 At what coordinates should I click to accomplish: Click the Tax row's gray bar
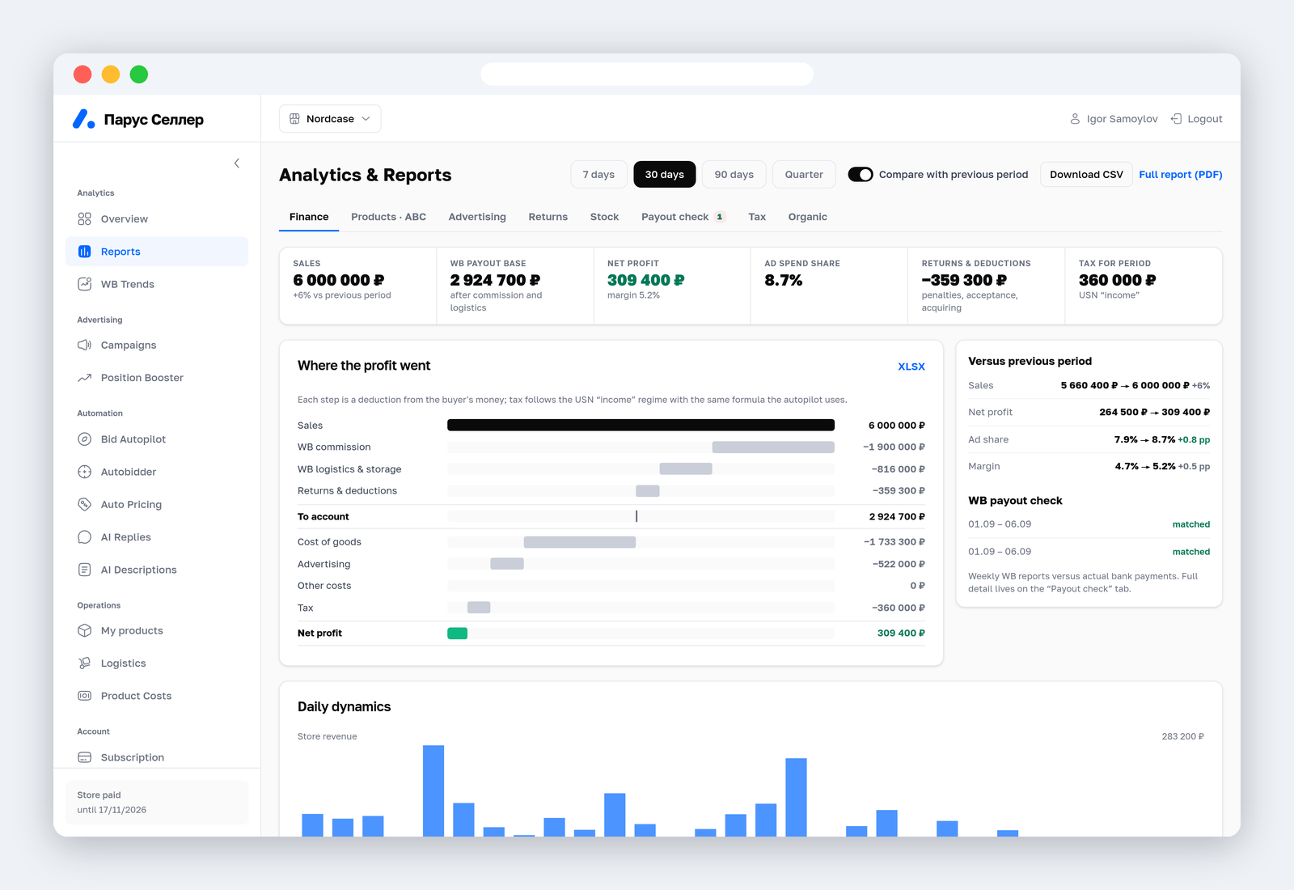click(479, 608)
